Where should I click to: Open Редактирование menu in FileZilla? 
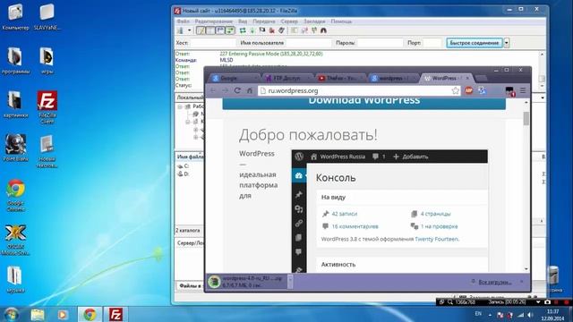[x=214, y=21]
